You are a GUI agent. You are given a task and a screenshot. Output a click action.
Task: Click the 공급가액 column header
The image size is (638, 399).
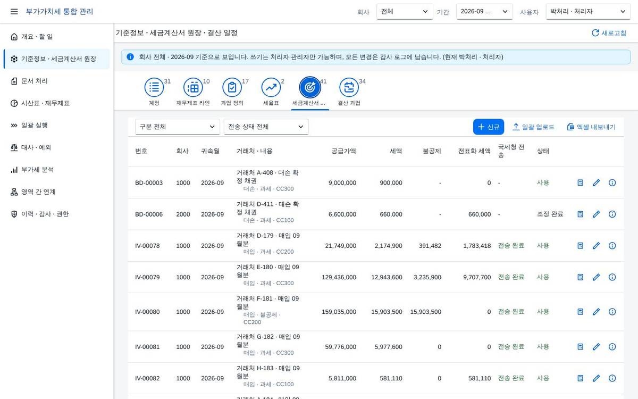[x=343, y=151]
